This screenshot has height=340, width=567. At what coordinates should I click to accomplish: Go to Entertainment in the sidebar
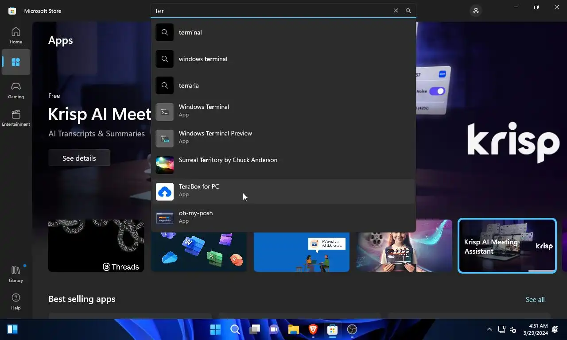click(16, 118)
